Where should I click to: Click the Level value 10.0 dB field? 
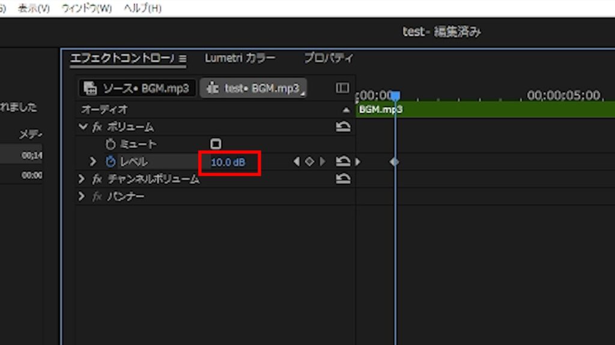point(228,162)
